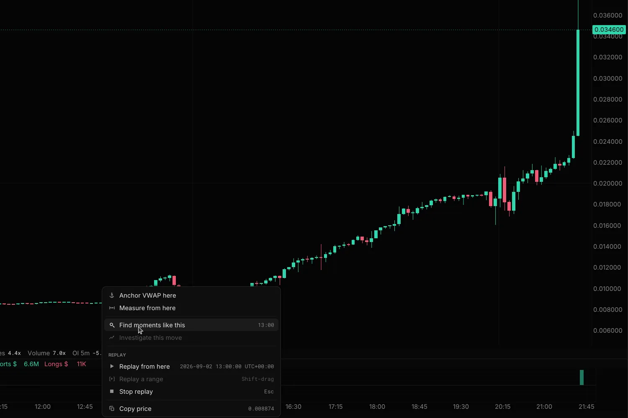Click the bracket icon beside Replay a range
The image size is (628, 418).
112,379
